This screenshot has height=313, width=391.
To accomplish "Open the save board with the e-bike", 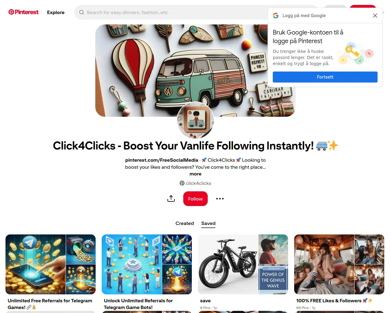I will 243,264.
